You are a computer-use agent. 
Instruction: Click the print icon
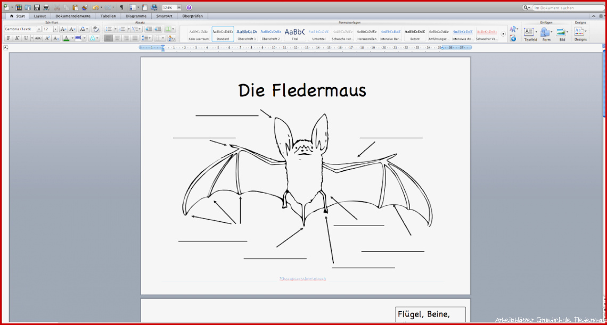coord(46,7)
